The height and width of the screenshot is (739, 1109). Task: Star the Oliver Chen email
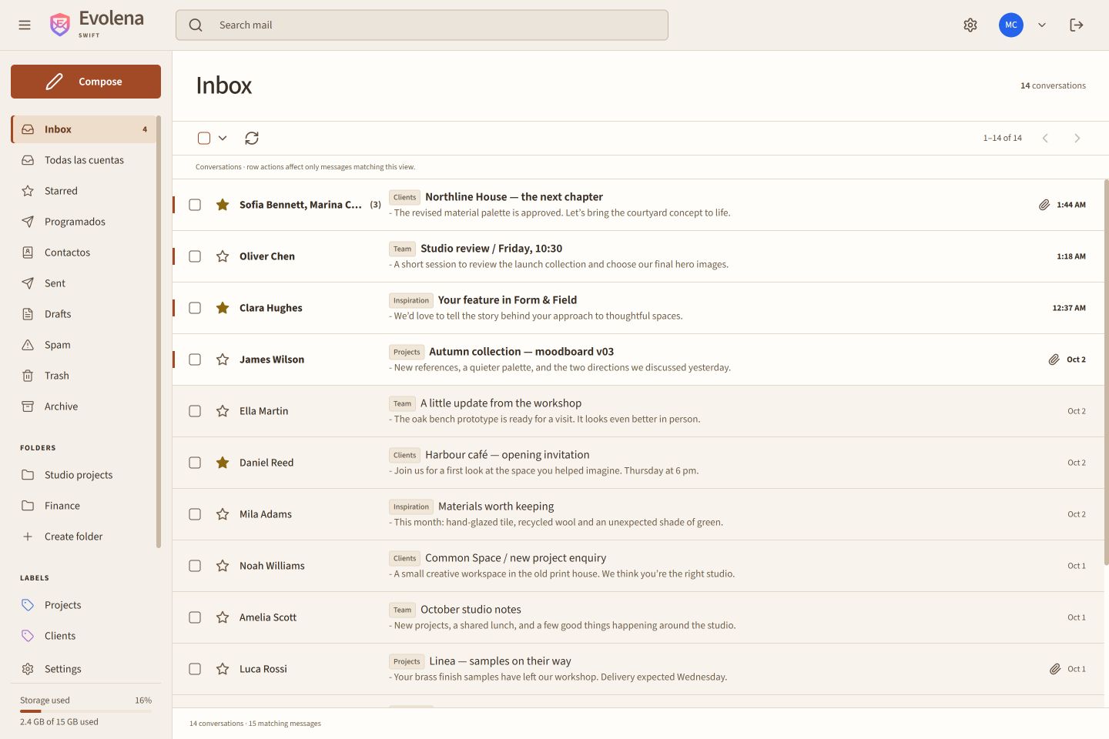(x=223, y=256)
